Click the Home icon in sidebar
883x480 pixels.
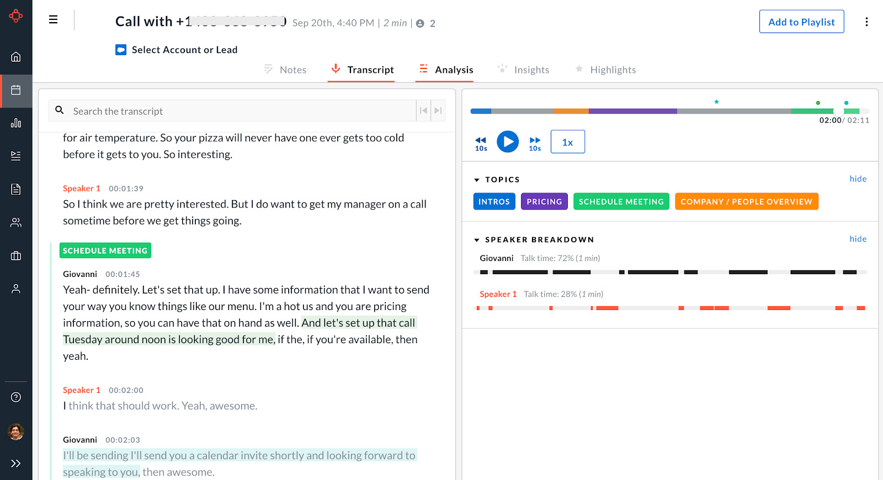click(16, 57)
